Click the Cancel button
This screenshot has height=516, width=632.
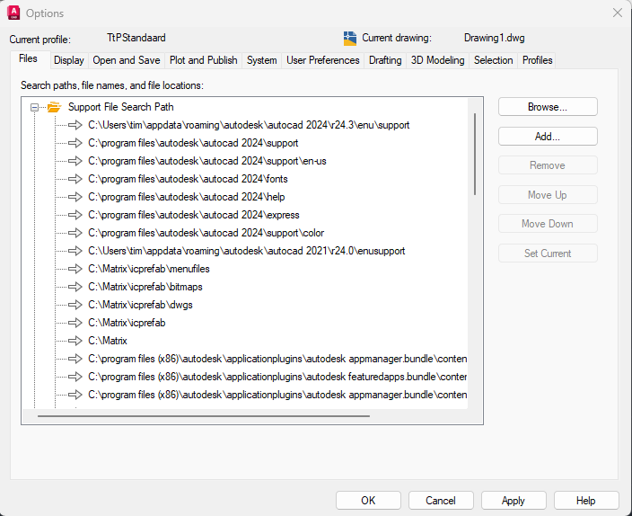pyautogui.click(x=441, y=501)
